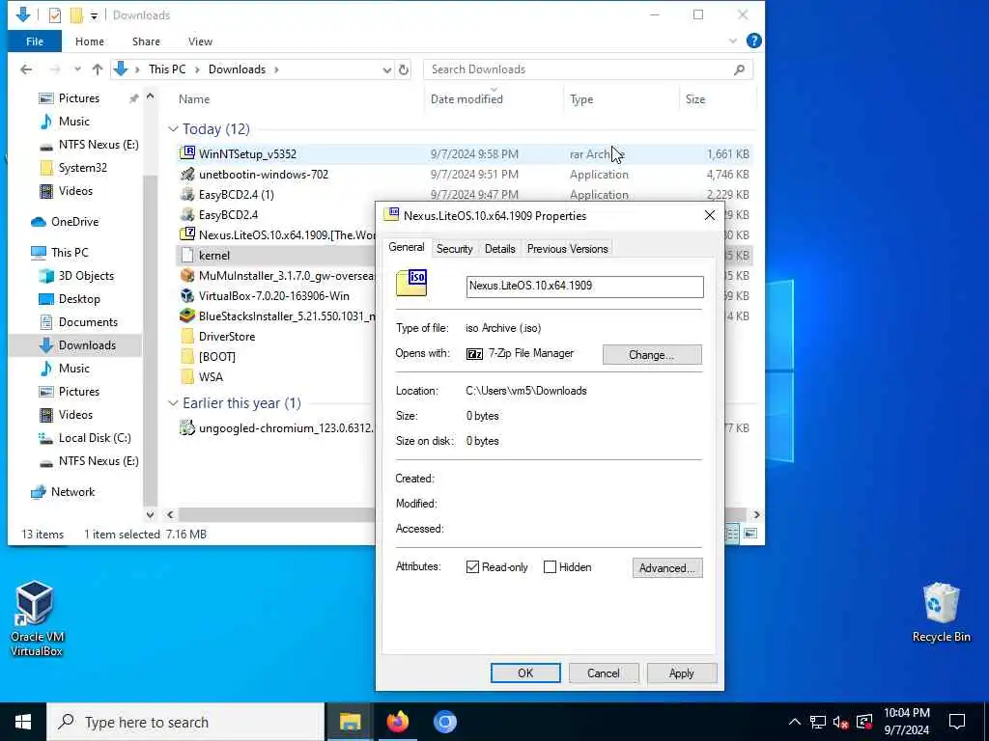Click the Windows Start button
The image size is (989, 741).
(23, 722)
